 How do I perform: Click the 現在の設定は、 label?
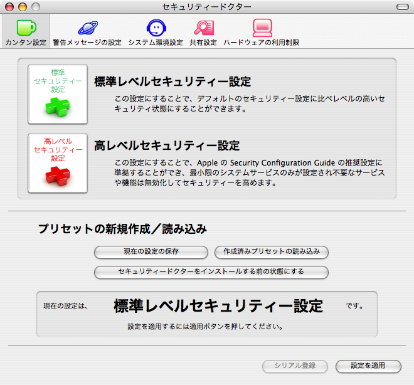(65, 306)
